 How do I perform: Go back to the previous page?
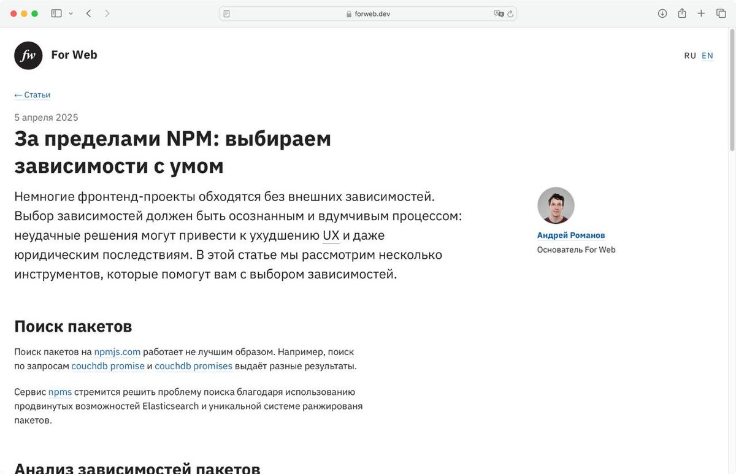coord(89,13)
